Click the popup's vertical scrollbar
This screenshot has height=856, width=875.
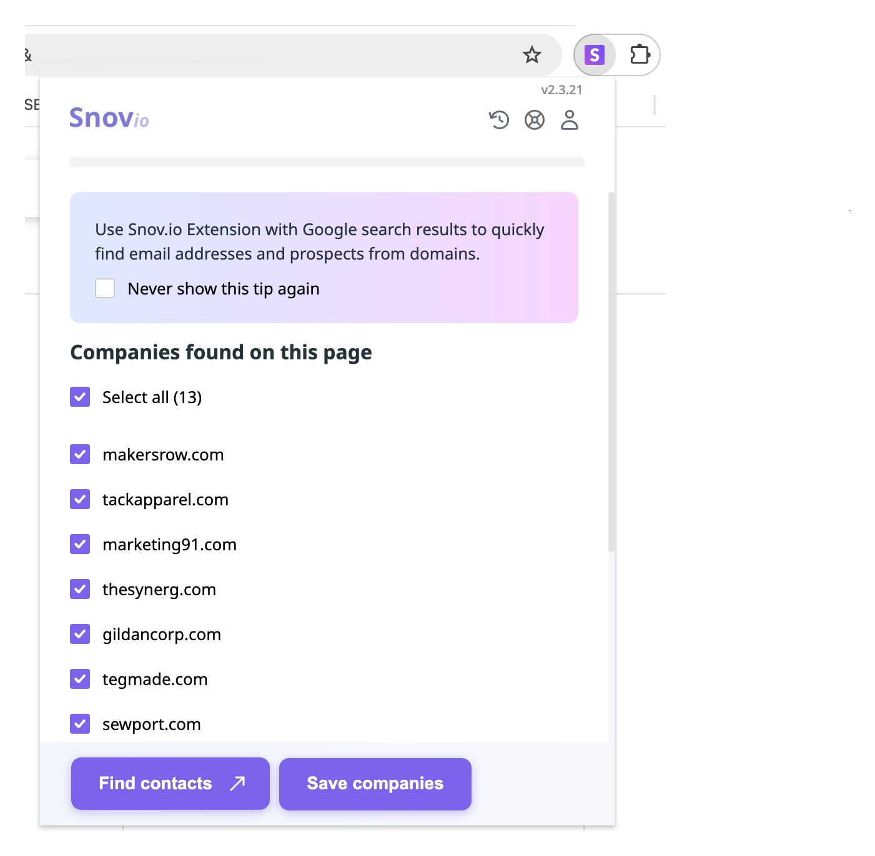coord(611,372)
